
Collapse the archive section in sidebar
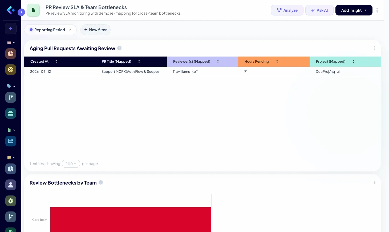[x=11, y=42]
